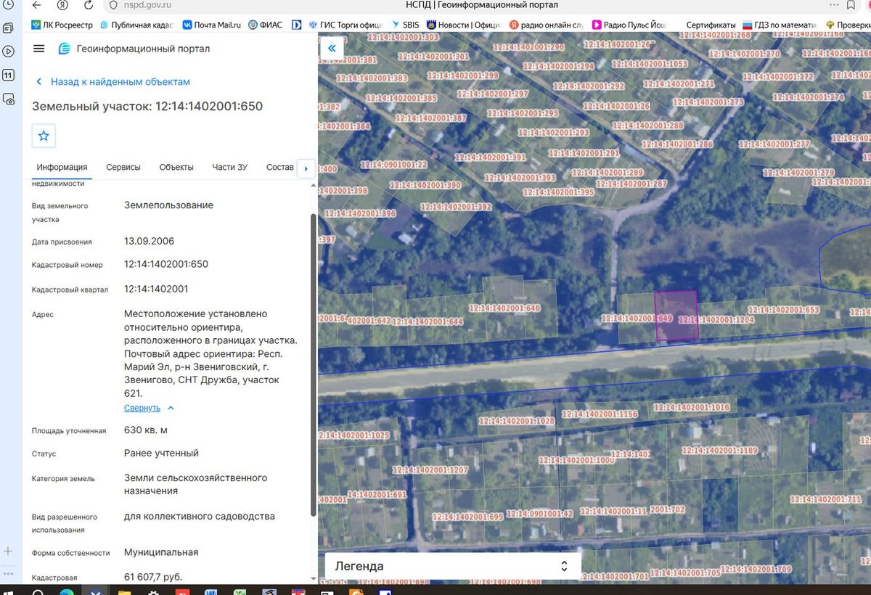The width and height of the screenshot is (871, 595).
Task: Click the play-circle icon in browser sidebar
Action: (8, 52)
